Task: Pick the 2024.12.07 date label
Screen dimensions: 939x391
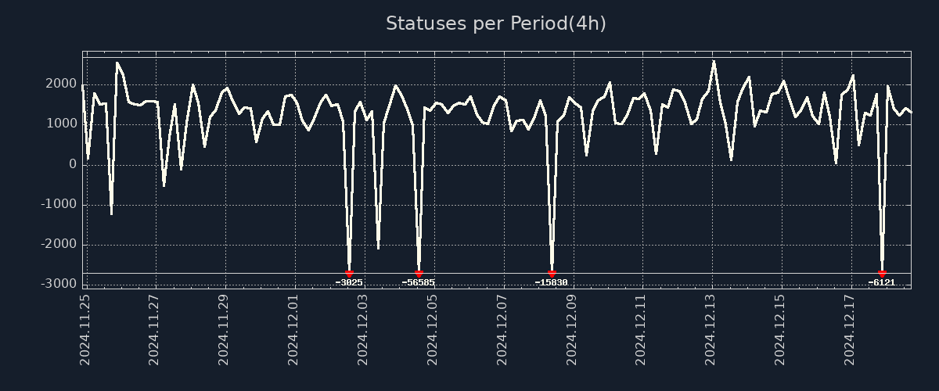Action: [x=502, y=329]
